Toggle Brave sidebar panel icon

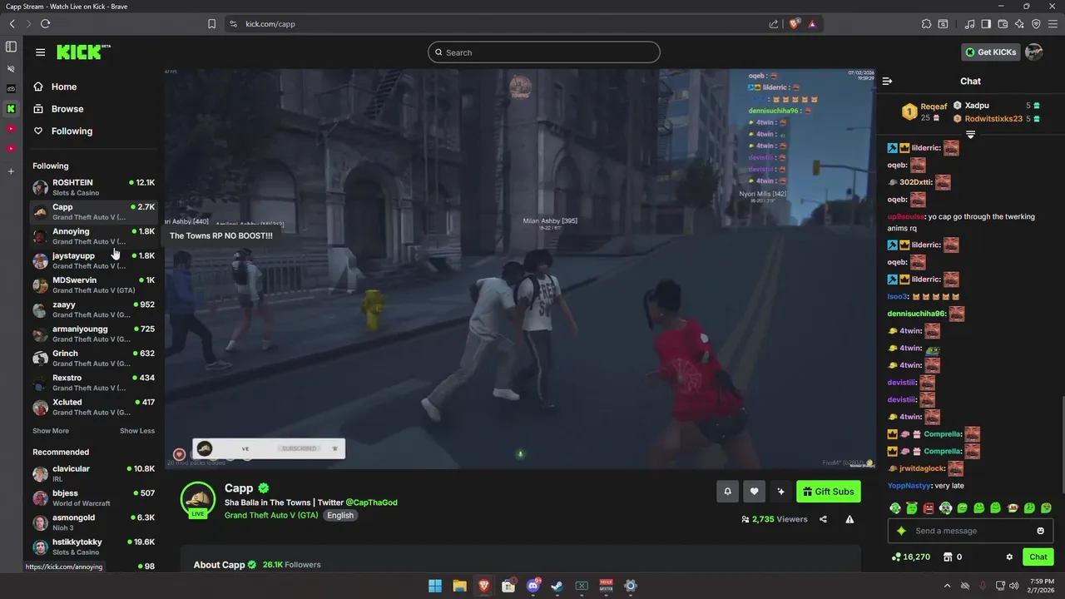click(986, 23)
